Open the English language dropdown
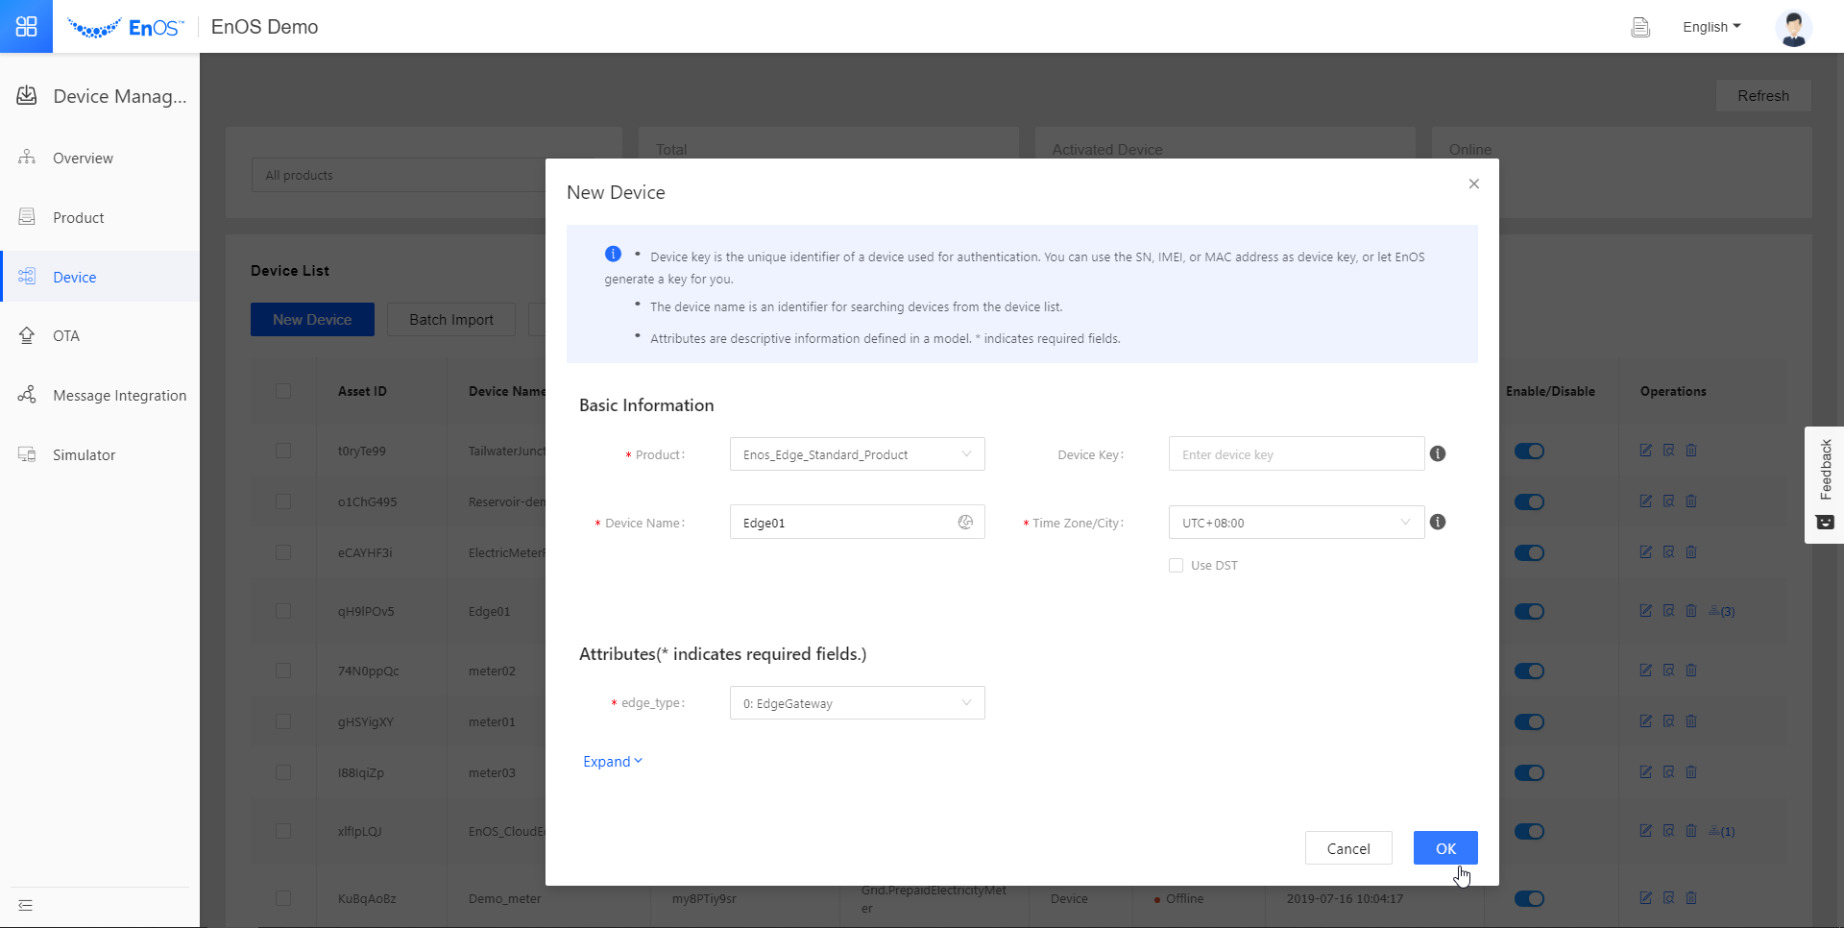Image resolution: width=1844 pixels, height=928 pixels. pos(1711,27)
